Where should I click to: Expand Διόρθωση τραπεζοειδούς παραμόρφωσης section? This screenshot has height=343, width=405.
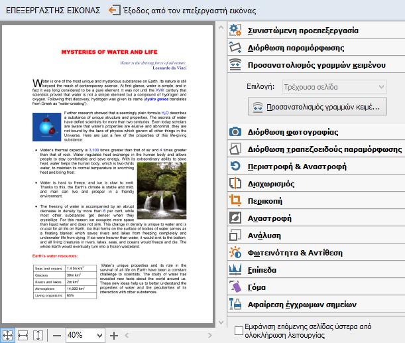coord(316,149)
